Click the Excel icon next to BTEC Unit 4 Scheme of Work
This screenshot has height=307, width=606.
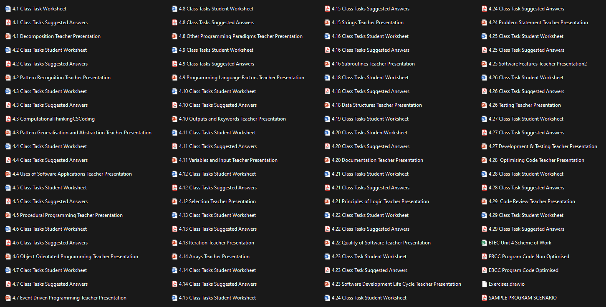[x=484, y=242]
